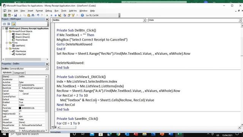Image resolution: width=243 pixels, height=137 pixels.
Task: Open Find with the binoculars icon
Action: tap(33, 15)
